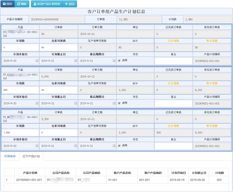Expand 计划截止日 date picker in 80-order product
This screenshot has width=233, height=192.
[75, 61]
